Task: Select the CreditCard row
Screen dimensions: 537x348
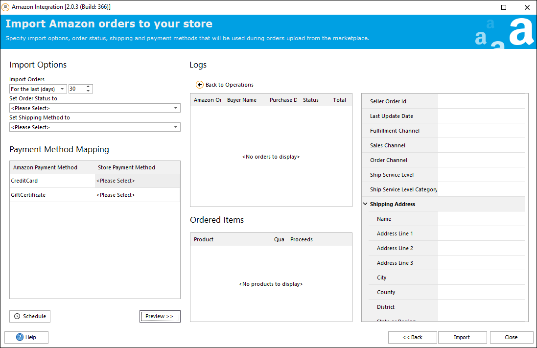Action: pos(95,181)
